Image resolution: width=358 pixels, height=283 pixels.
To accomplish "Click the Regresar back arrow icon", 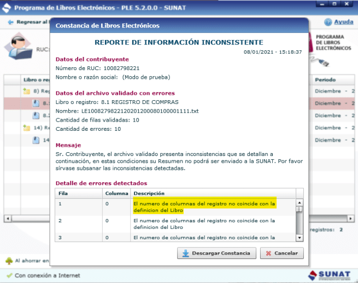I will [x=10, y=22].
